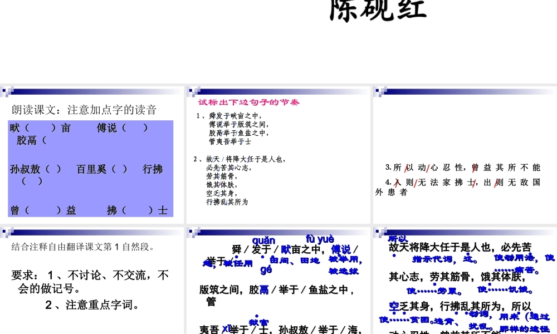Click the line 2、注意重点字词。
This screenshot has height=334, width=557.
pos(92,304)
